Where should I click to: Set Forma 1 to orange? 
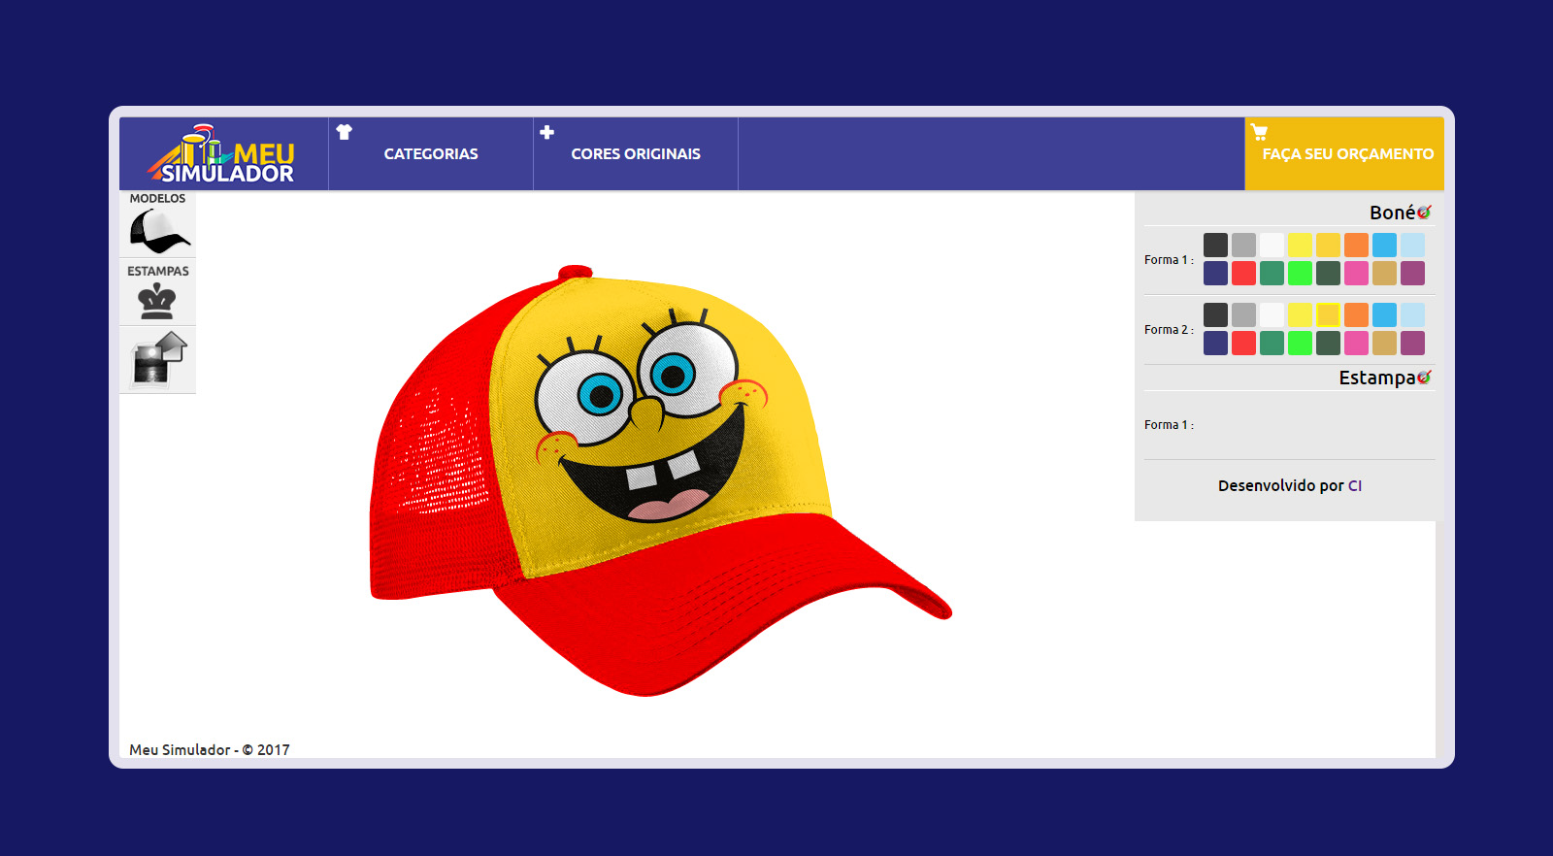[1356, 245]
